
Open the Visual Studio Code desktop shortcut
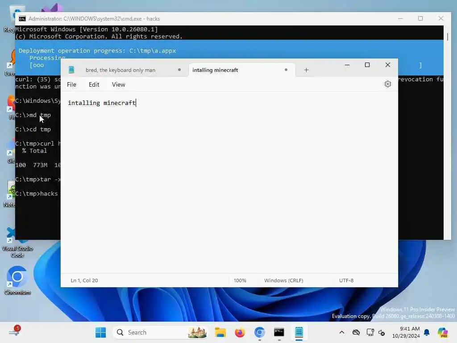[x=17, y=243]
